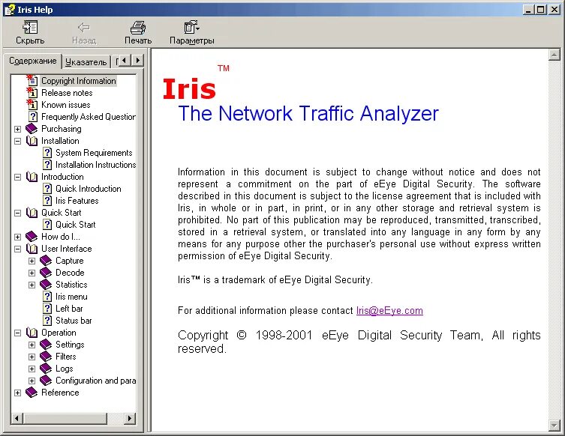Click the Печать (Print) printer icon
This screenshot has height=436, width=565.
138,27
